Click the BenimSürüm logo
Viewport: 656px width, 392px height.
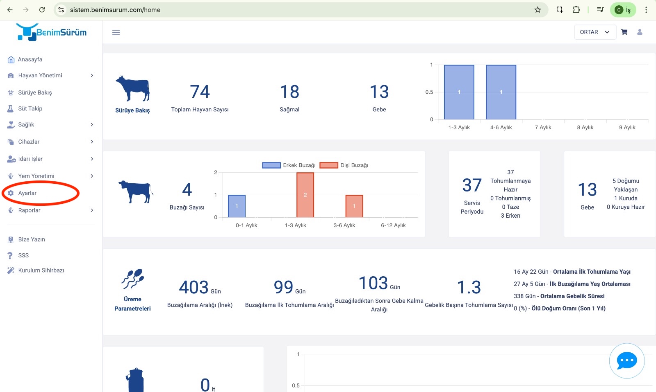[52, 32]
